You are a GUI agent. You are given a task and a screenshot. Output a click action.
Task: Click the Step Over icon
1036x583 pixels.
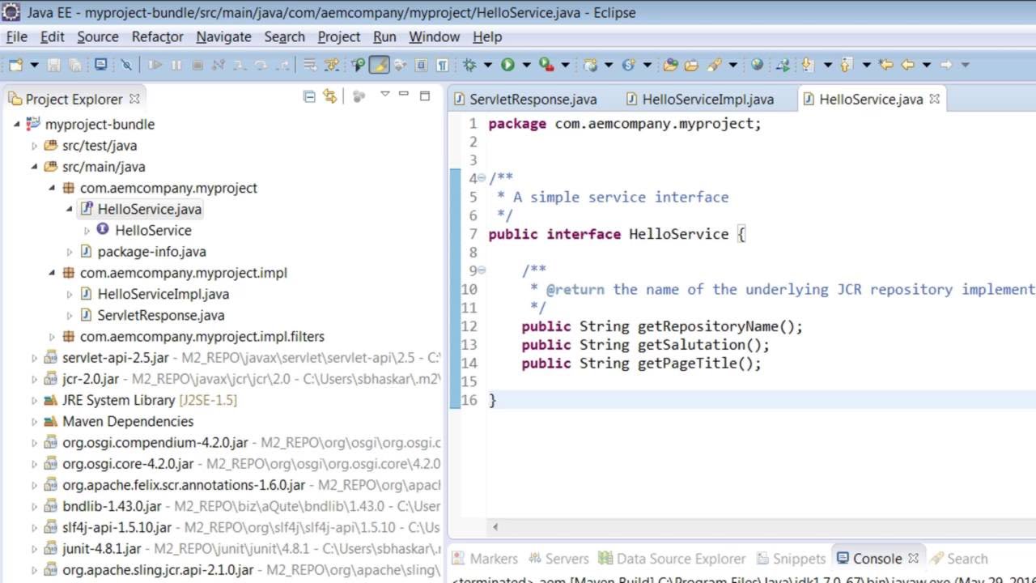[x=261, y=65]
